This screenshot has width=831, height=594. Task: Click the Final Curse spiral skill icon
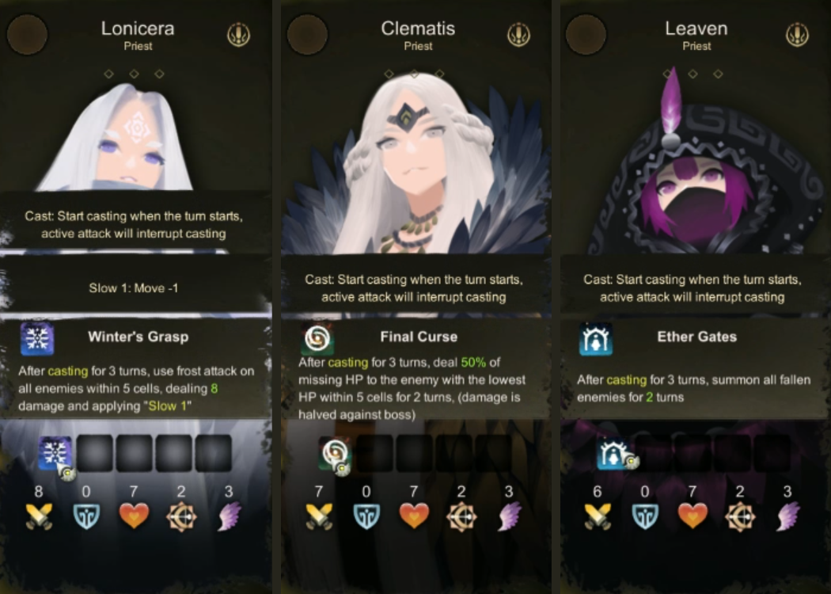[x=317, y=338]
